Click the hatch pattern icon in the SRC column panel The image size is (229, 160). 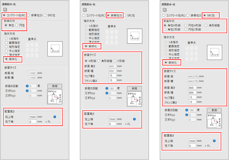click(165, 9)
